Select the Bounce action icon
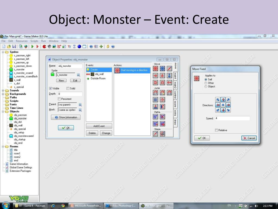The width and height of the screenshot is (278, 209). [x=162, y=106]
